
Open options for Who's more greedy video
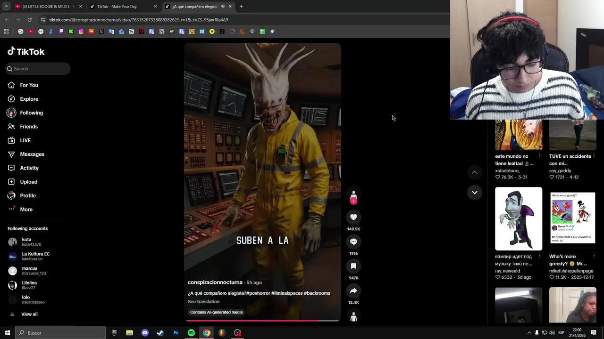tap(594, 256)
